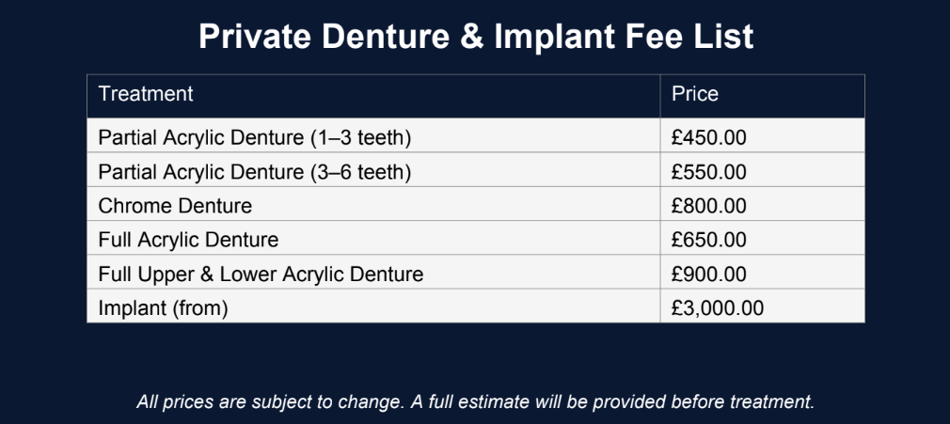This screenshot has height=424, width=950.
Task: Select the £650.00 price cell
Action: [x=709, y=240]
